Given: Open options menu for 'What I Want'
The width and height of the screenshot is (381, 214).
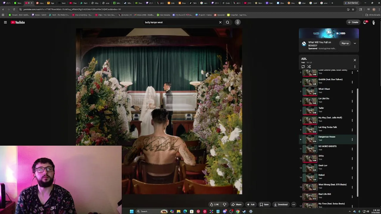Looking at the screenshot, I should (x=352, y=92).
